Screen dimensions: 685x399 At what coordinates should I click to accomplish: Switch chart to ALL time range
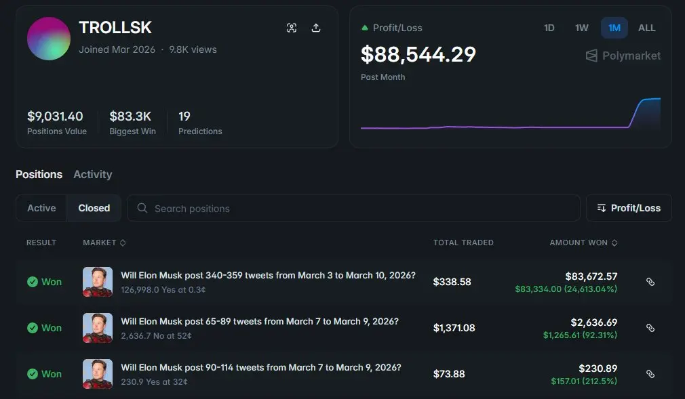(x=647, y=28)
